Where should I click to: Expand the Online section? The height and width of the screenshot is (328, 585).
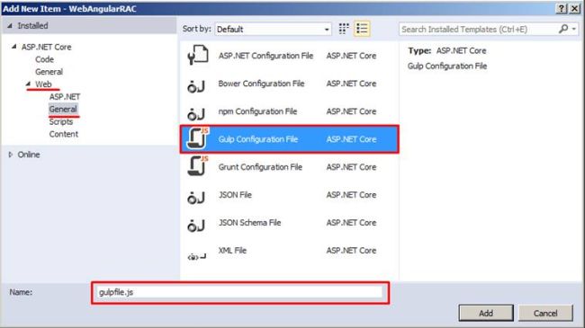click(11, 155)
